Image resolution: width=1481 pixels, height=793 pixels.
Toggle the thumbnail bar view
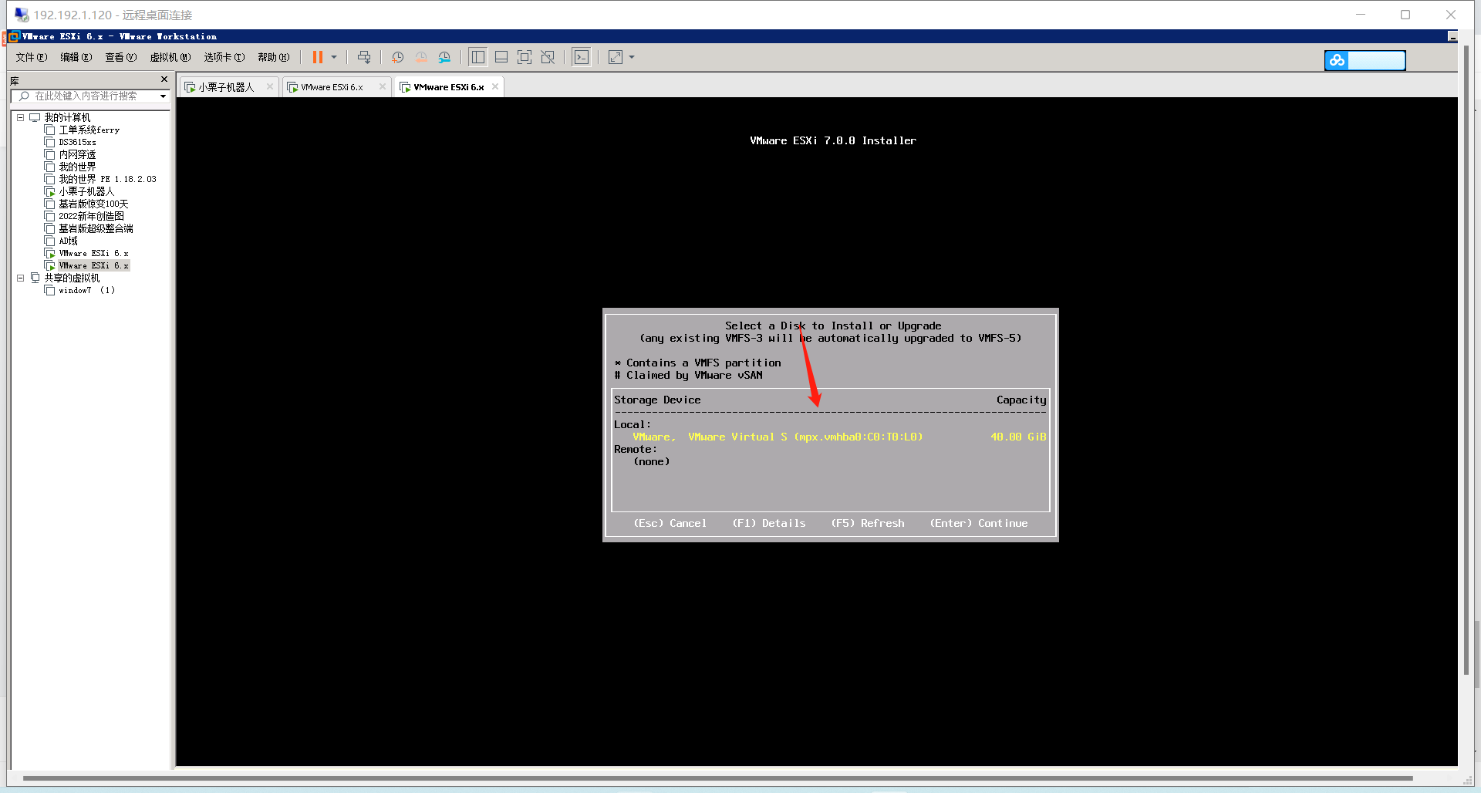[x=501, y=57]
